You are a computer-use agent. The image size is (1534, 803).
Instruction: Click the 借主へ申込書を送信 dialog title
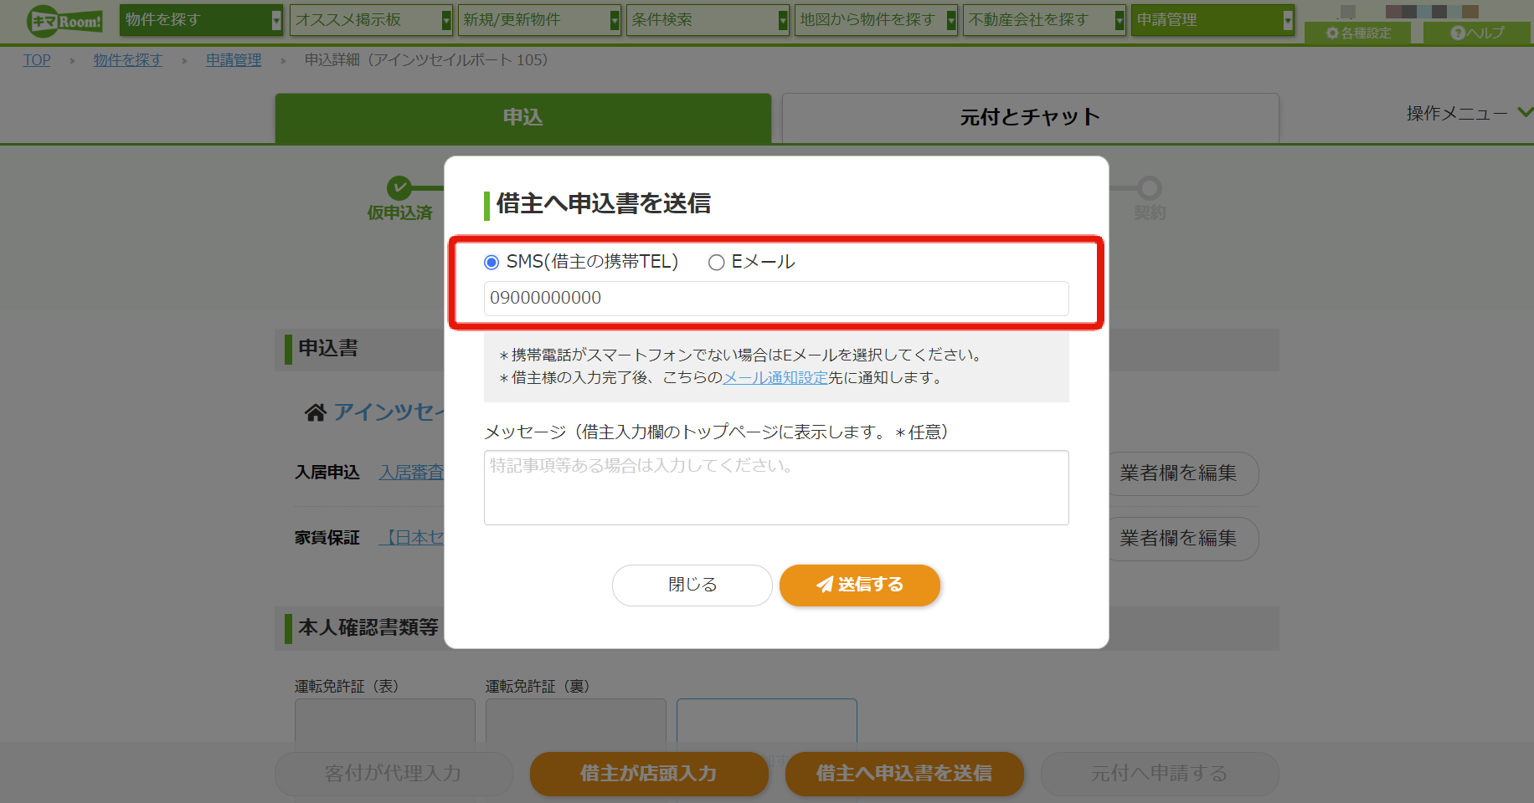(604, 204)
